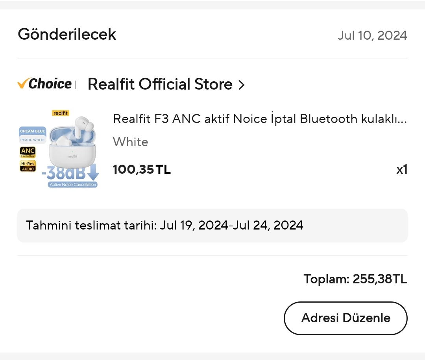
Task: Click the Hi-Res Audio badge icon
Action: (28, 166)
